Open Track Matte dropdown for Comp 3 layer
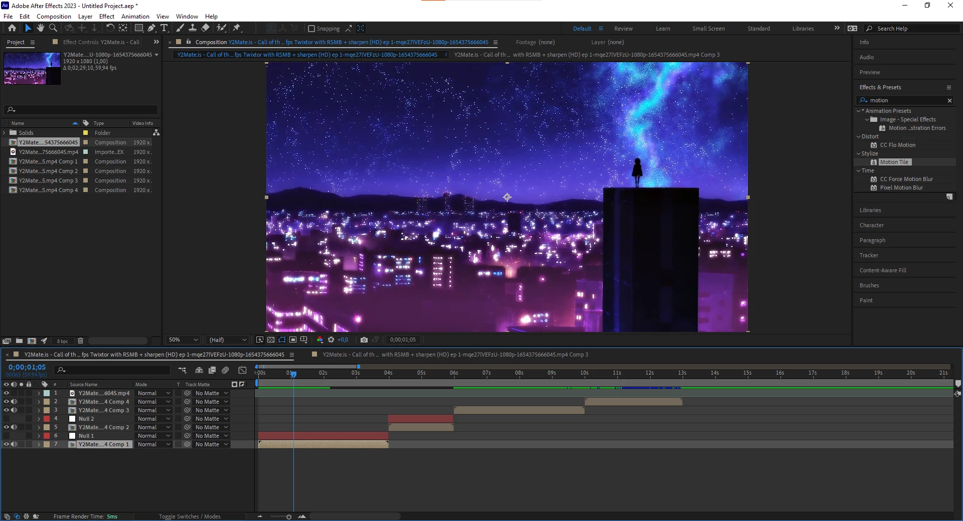Viewport: 963px width, 521px height. click(x=212, y=410)
